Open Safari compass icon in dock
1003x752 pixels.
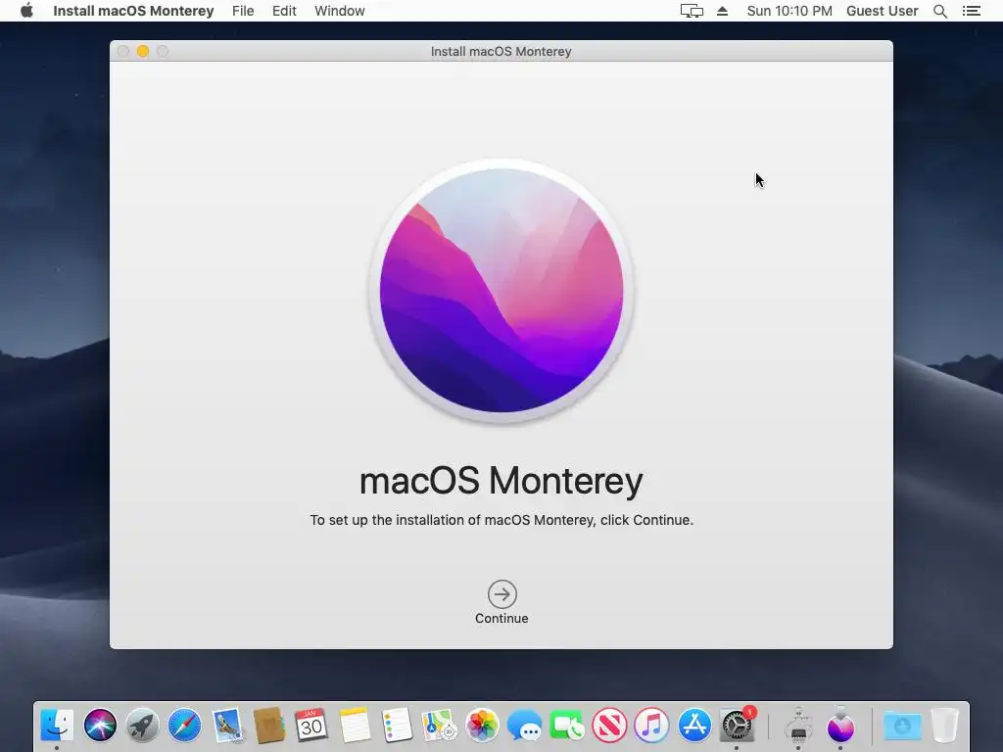point(185,726)
